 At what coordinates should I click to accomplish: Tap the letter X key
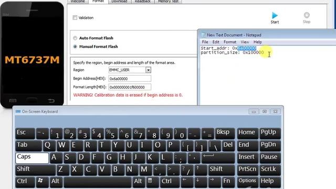[x=77, y=170]
